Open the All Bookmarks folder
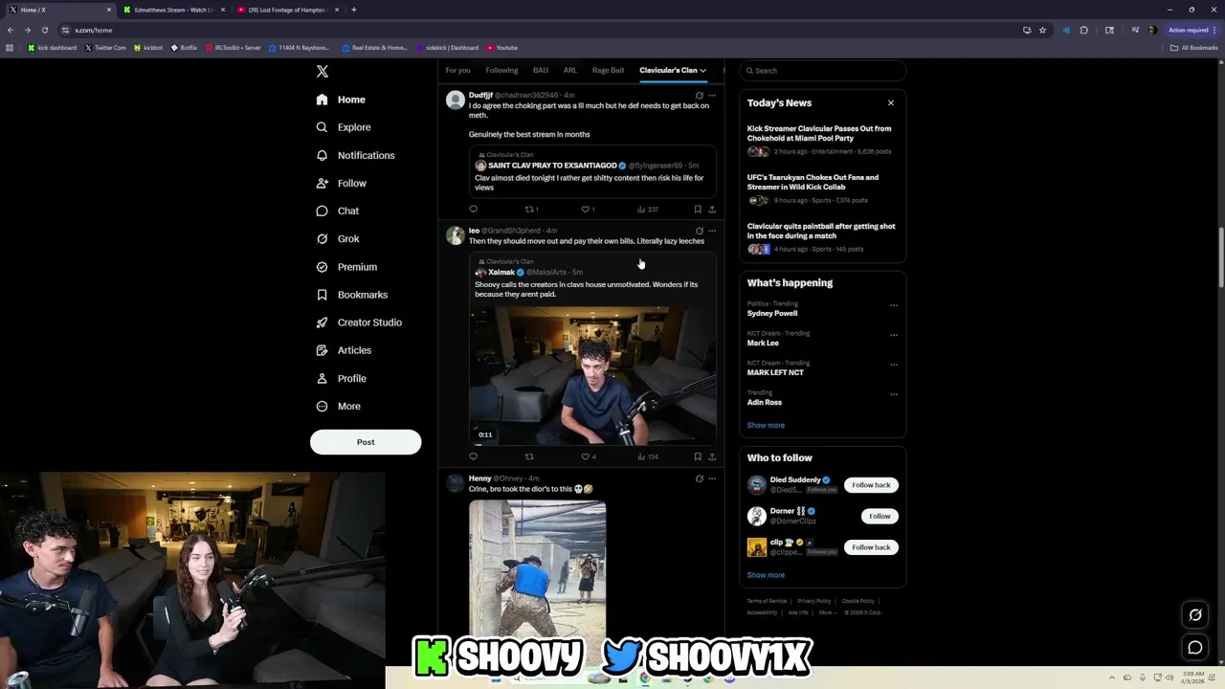This screenshot has width=1225, height=689. 1194,48
